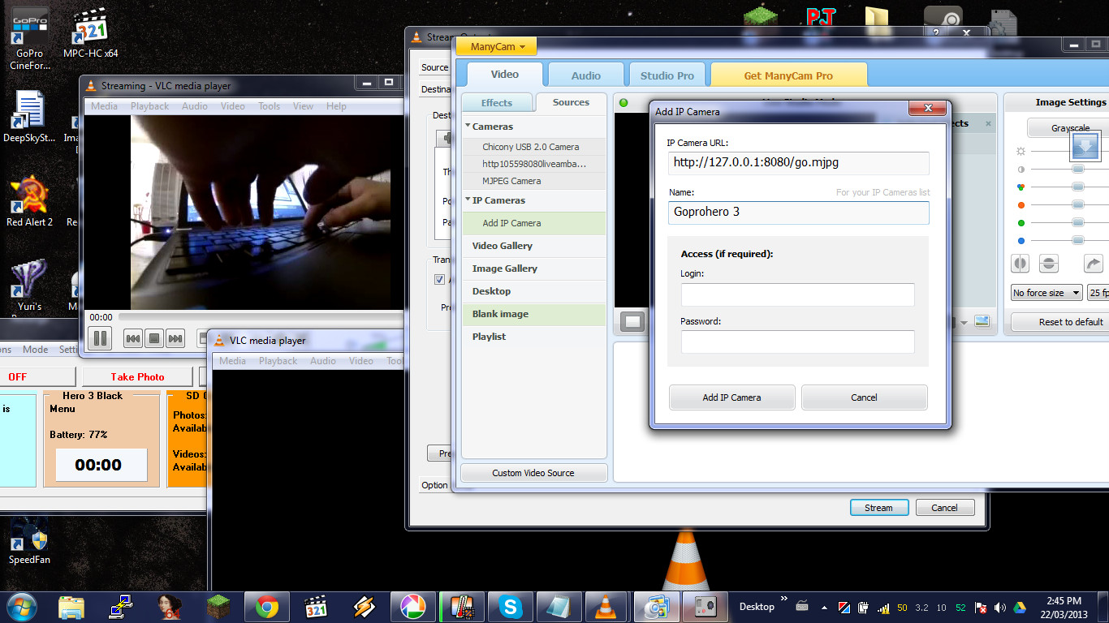The width and height of the screenshot is (1109, 623).
Task: Open SpeedFan desktop shortcut
Action: pos(29,539)
